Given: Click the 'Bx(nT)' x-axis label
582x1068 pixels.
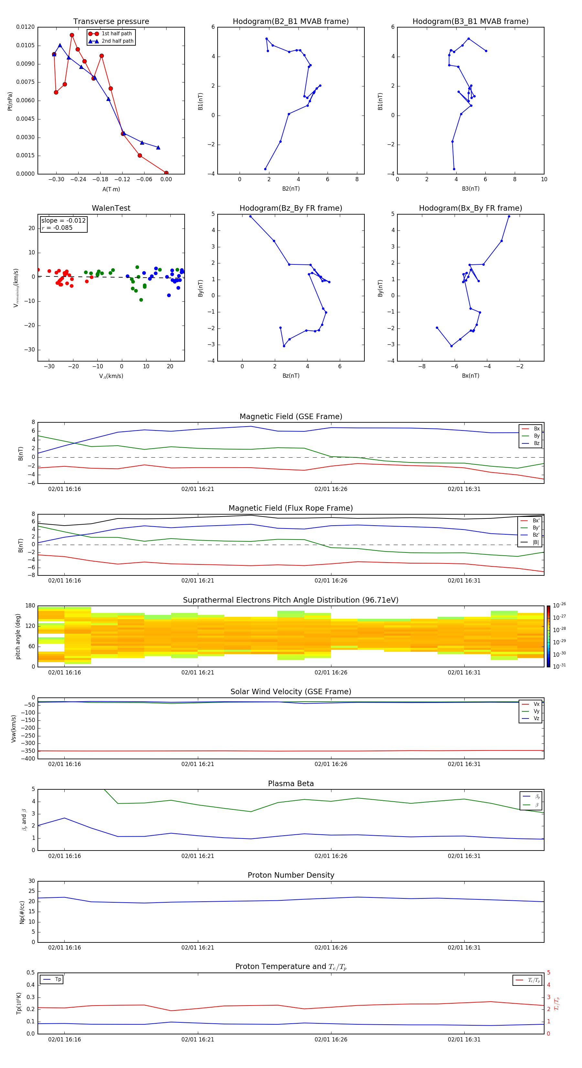Looking at the screenshot, I should pyautogui.click(x=470, y=376).
